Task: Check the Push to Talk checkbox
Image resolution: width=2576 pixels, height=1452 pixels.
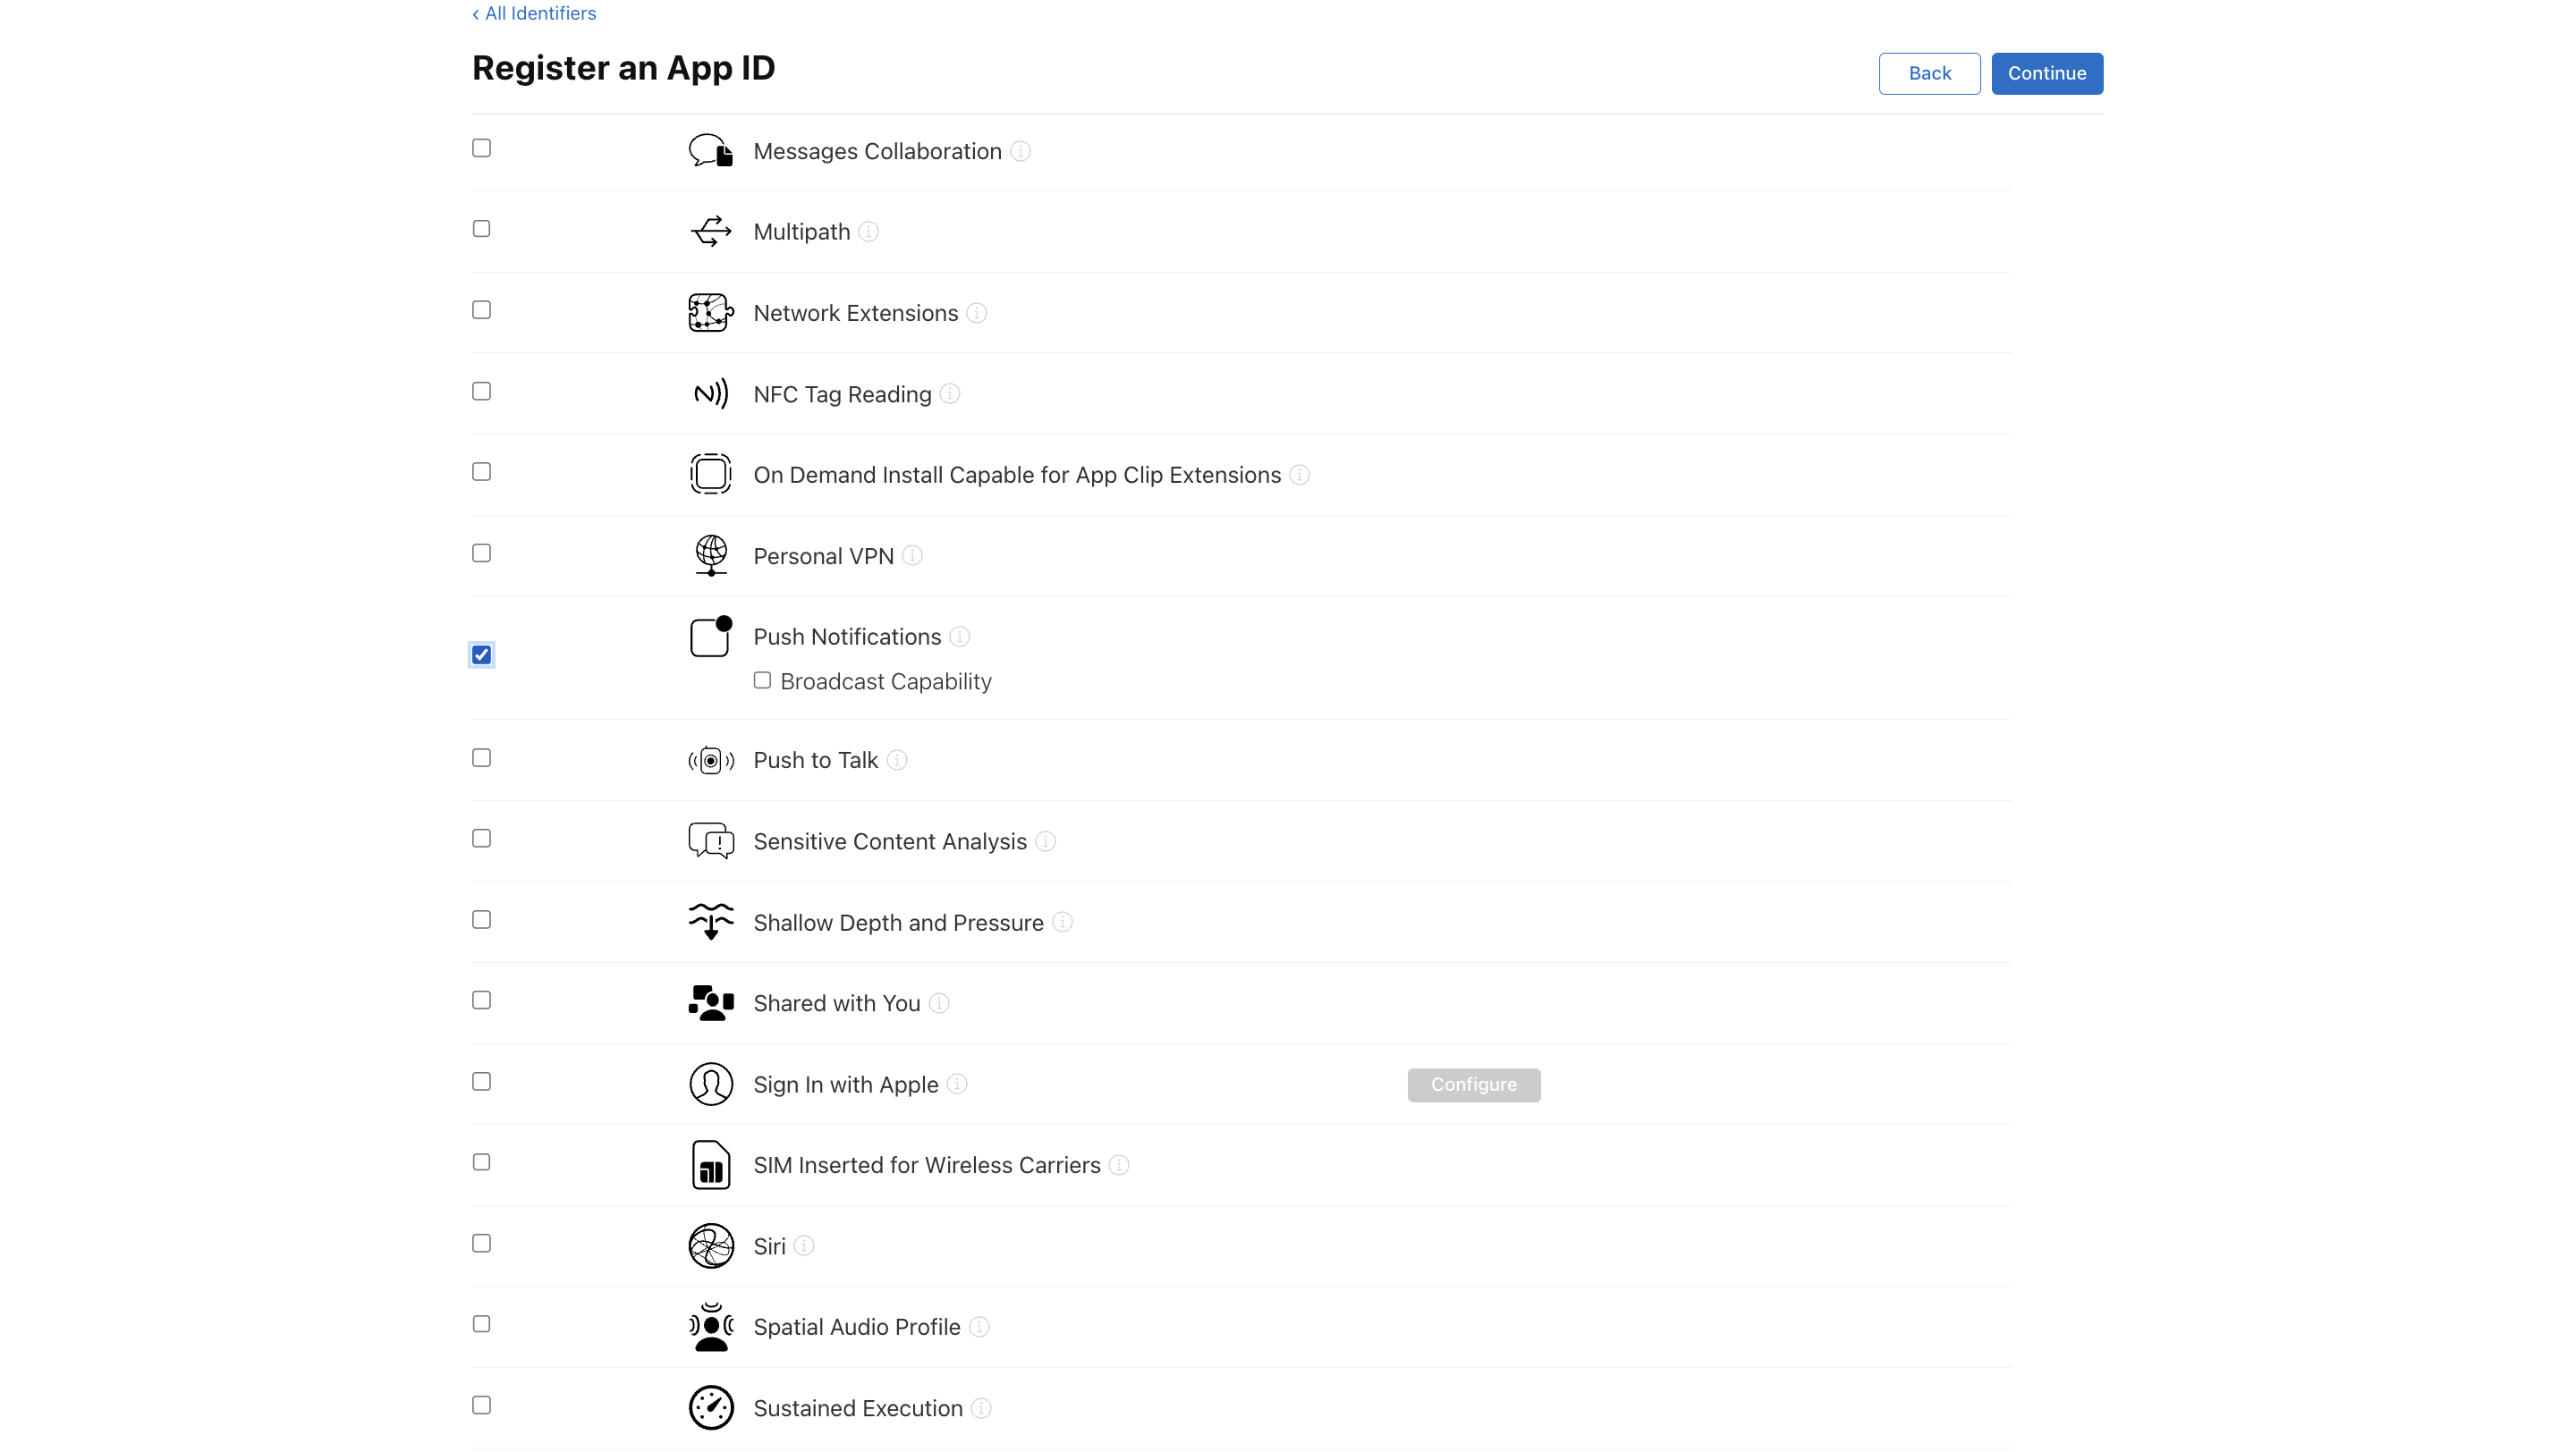Action: 481,757
